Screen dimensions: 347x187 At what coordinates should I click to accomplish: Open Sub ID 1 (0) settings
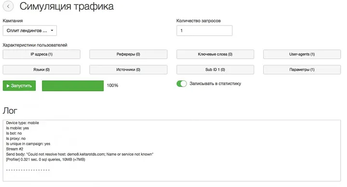[215, 70]
